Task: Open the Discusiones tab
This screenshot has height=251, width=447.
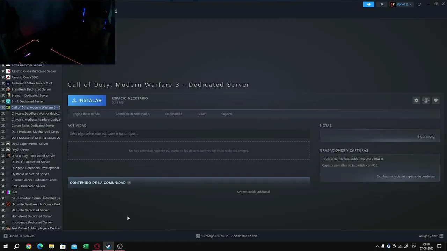Action: coord(174,114)
